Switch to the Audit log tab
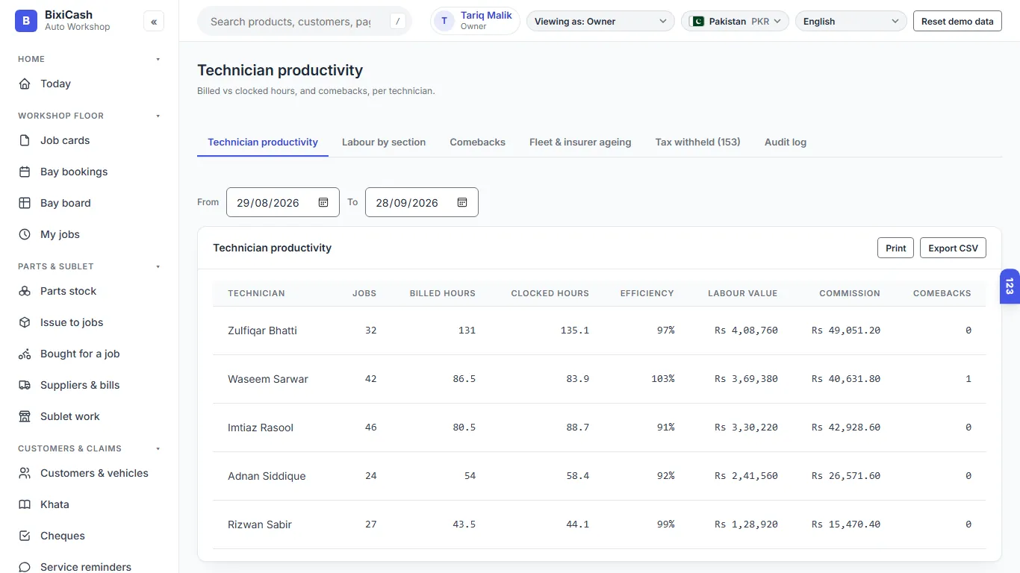The image size is (1020, 573). (786, 142)
